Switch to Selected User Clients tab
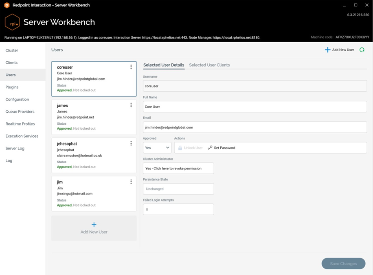This screenshot has width=373, height=275. 209,65
